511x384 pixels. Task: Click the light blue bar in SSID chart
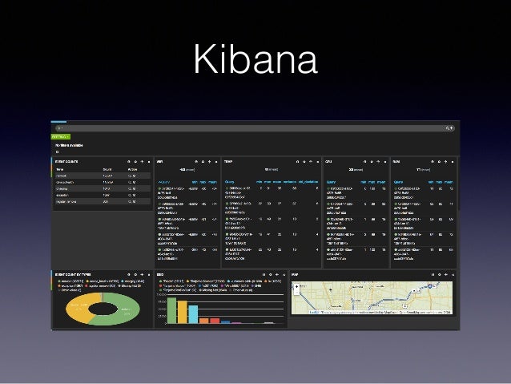pyautogui.click(x=193, y=314)
